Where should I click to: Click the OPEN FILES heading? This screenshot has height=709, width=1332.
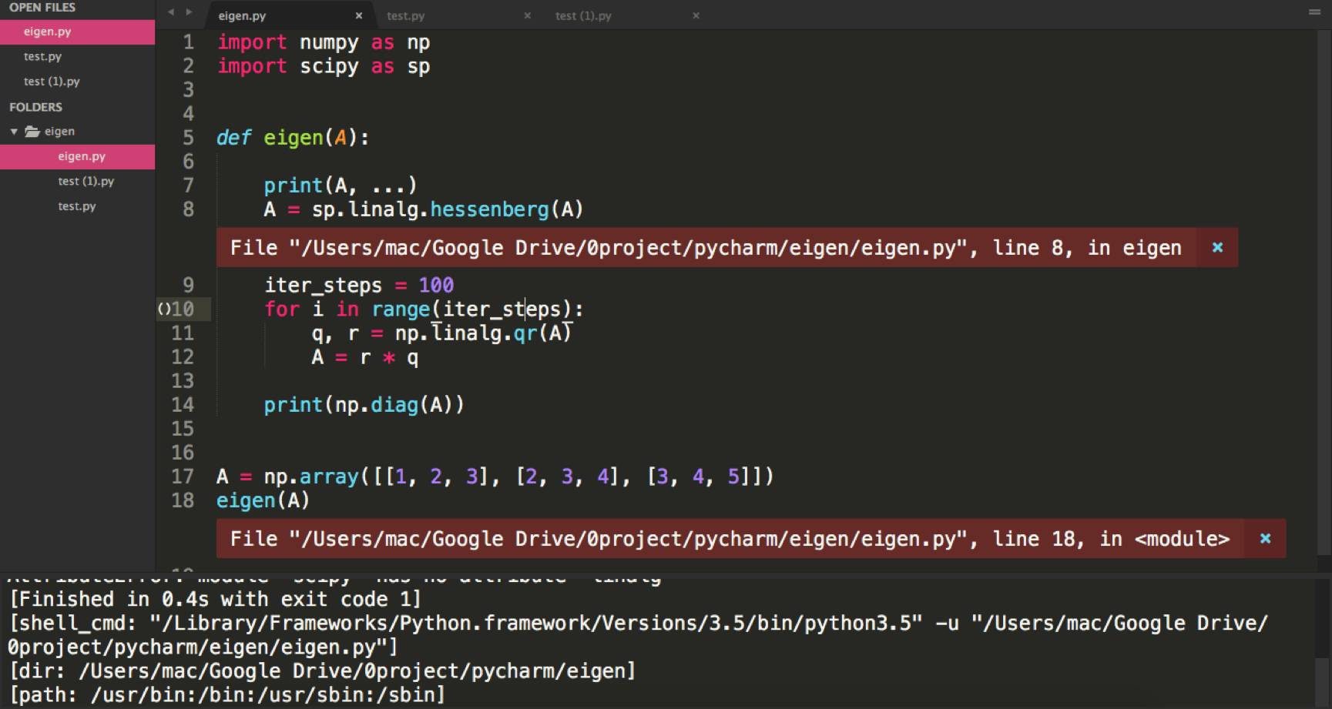pos(42,7)
